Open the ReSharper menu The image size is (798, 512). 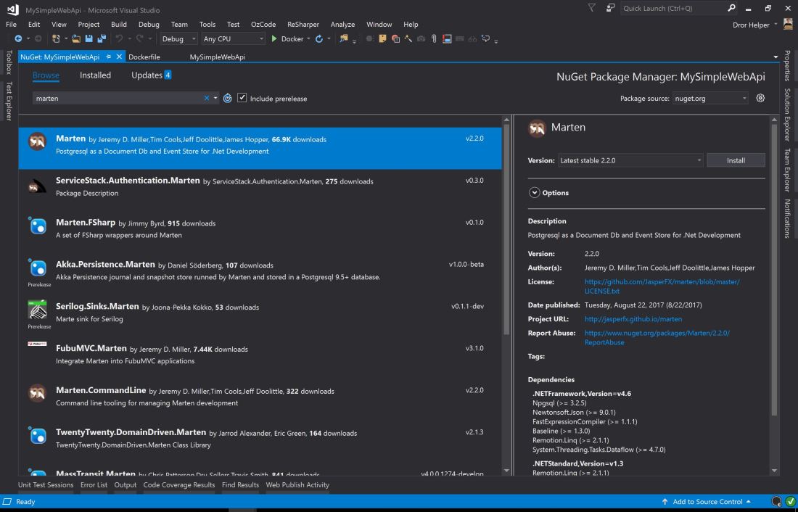click(x=303, y=25)
